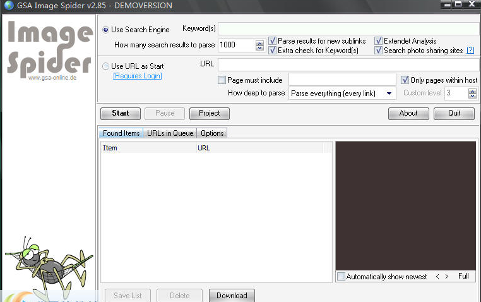Decrease search results count stepper
The width and height of the screenshot is (481, 302).
tap(259, 48)
